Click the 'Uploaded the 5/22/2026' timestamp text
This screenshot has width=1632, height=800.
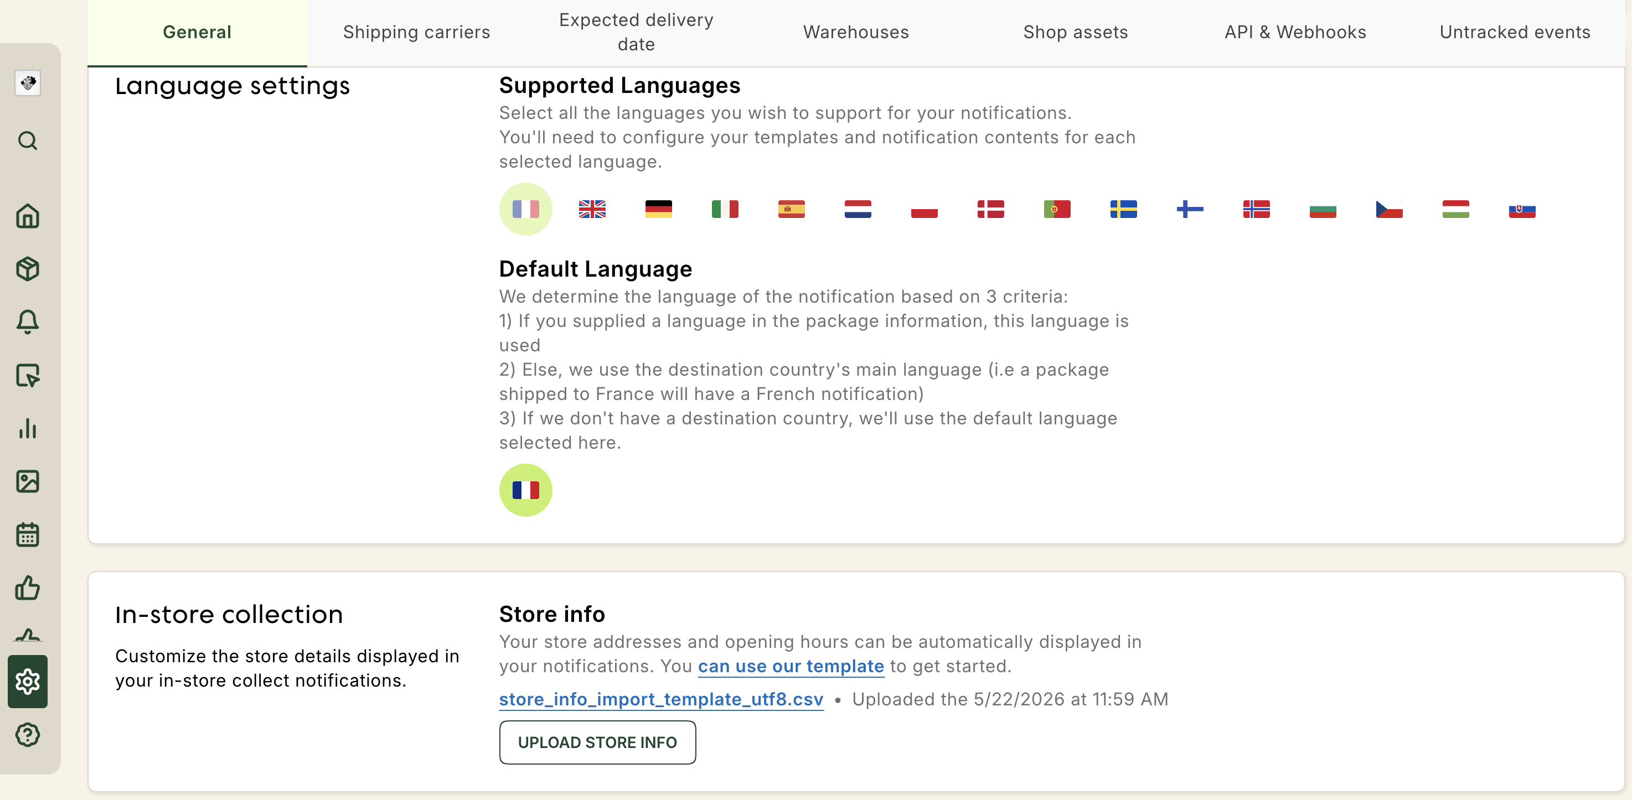coord(1010,699)
